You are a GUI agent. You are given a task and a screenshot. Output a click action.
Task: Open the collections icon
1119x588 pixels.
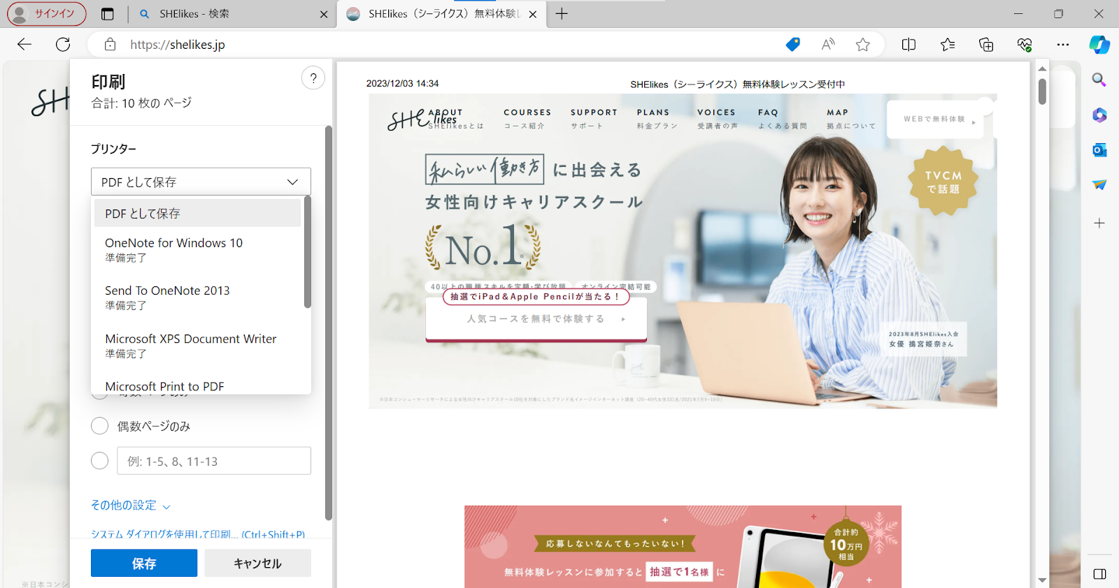(986, 45)
